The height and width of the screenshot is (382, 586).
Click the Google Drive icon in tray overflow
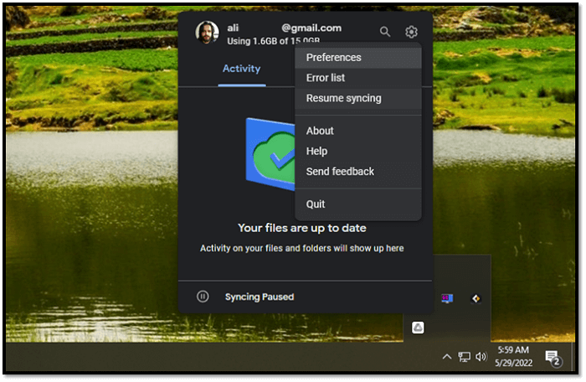tap(418, 328)
